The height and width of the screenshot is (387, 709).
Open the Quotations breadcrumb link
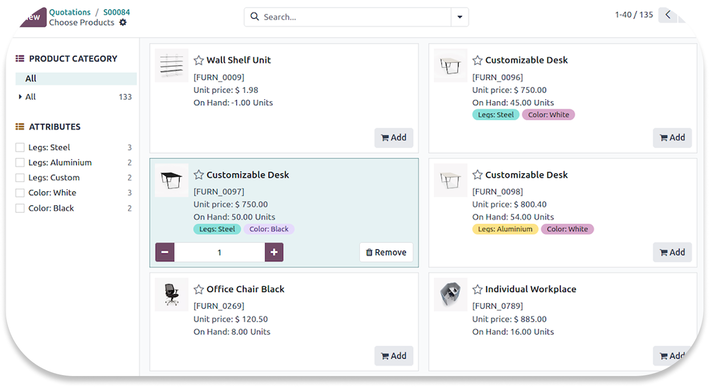pyautogui.click(x=70, y=12)
